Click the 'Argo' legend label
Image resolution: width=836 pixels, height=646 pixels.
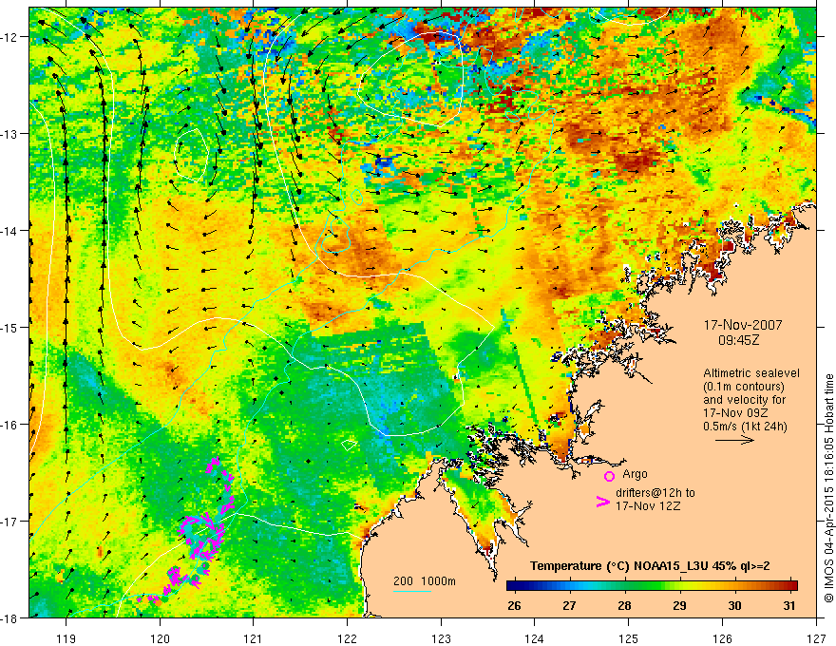(x=635, y=474)
